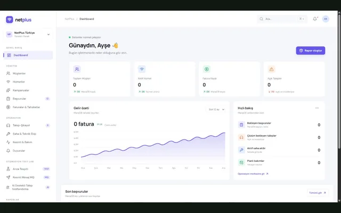
Task: Click the Açık Talepler warning icon
Action: point(271,69)
